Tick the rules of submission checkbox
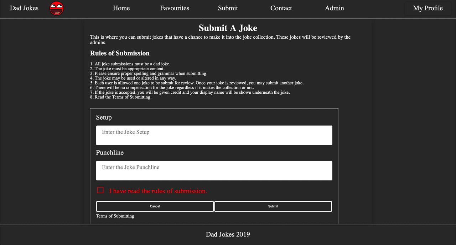This screenshot has height=245, width=456. point(100,190)
